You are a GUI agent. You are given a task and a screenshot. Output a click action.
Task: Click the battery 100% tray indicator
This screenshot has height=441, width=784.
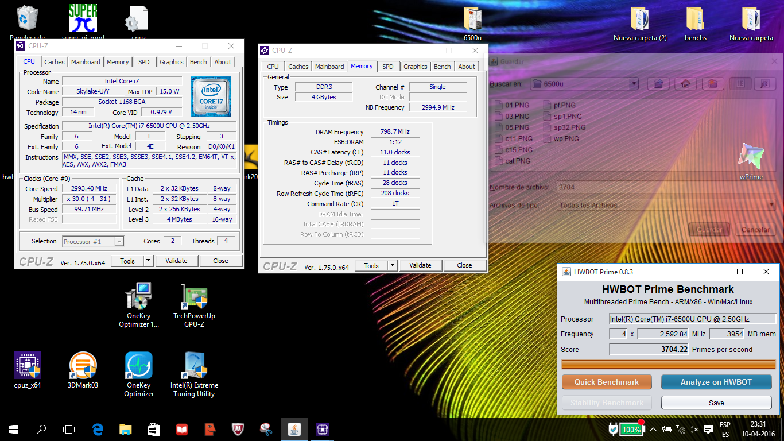pyautogui.click(x=631, y=430)
